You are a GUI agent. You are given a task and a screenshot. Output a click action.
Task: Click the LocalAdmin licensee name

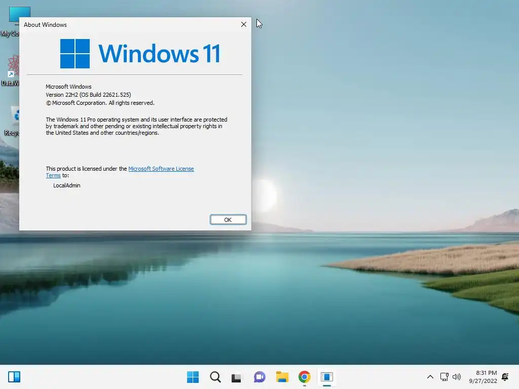pyautogui.click(x=67, y=185)
